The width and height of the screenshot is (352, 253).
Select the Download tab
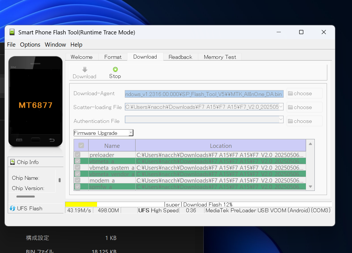click(145, 57)
